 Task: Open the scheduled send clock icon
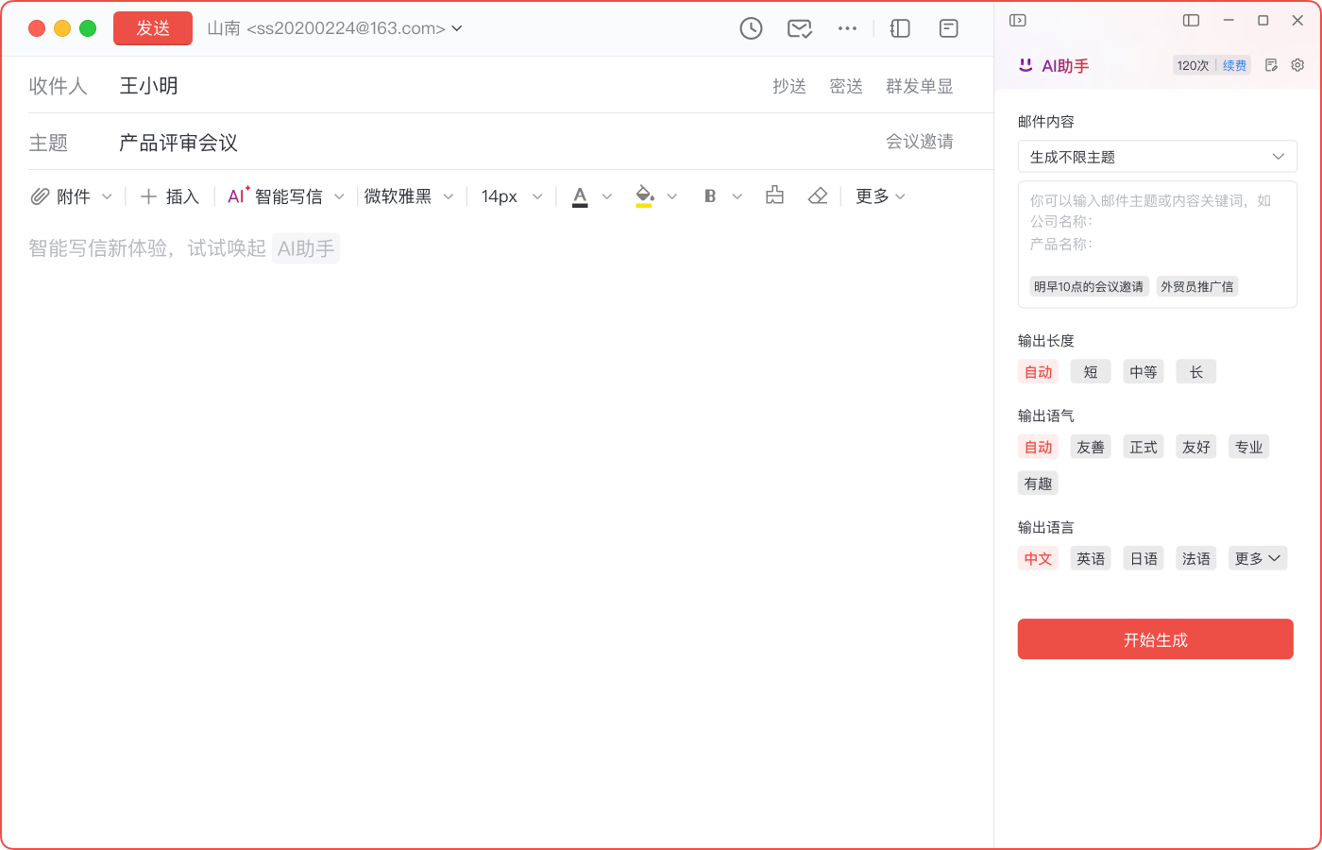click(751, 28)
